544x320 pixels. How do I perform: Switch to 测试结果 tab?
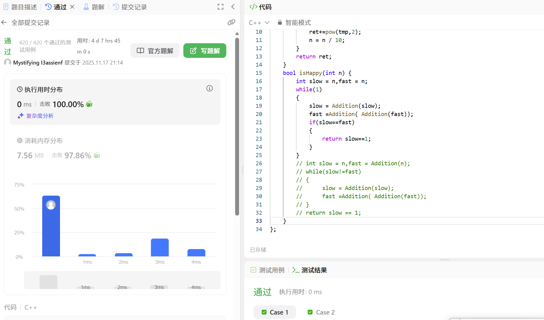[x=309, y=270]
